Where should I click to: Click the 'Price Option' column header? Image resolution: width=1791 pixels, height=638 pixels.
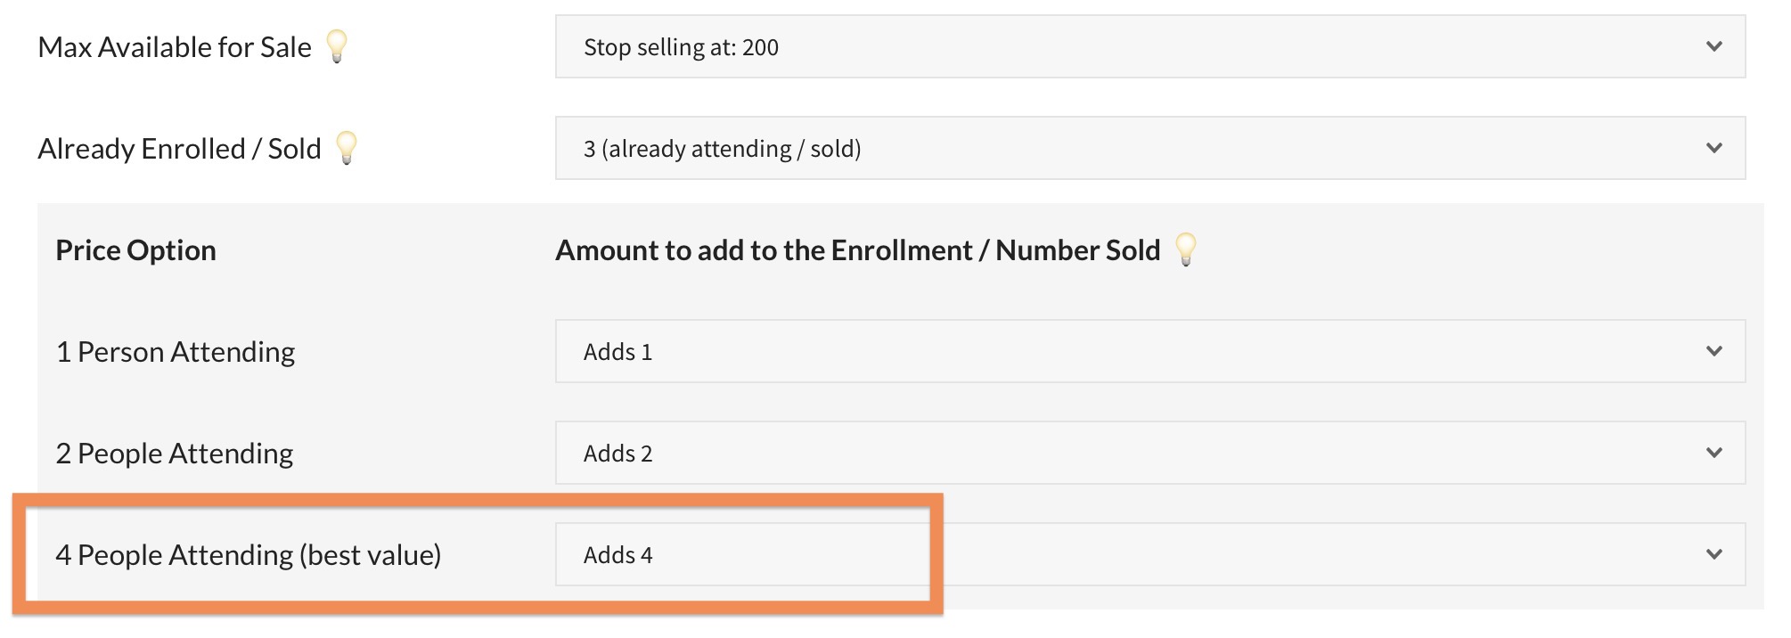pyautogui.click(x=135, y=250)
